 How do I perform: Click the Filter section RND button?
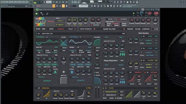(x=156, y=88)
